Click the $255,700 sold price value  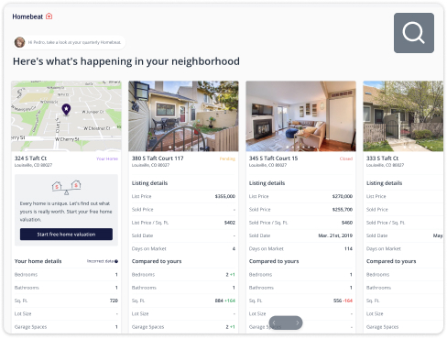343,210
